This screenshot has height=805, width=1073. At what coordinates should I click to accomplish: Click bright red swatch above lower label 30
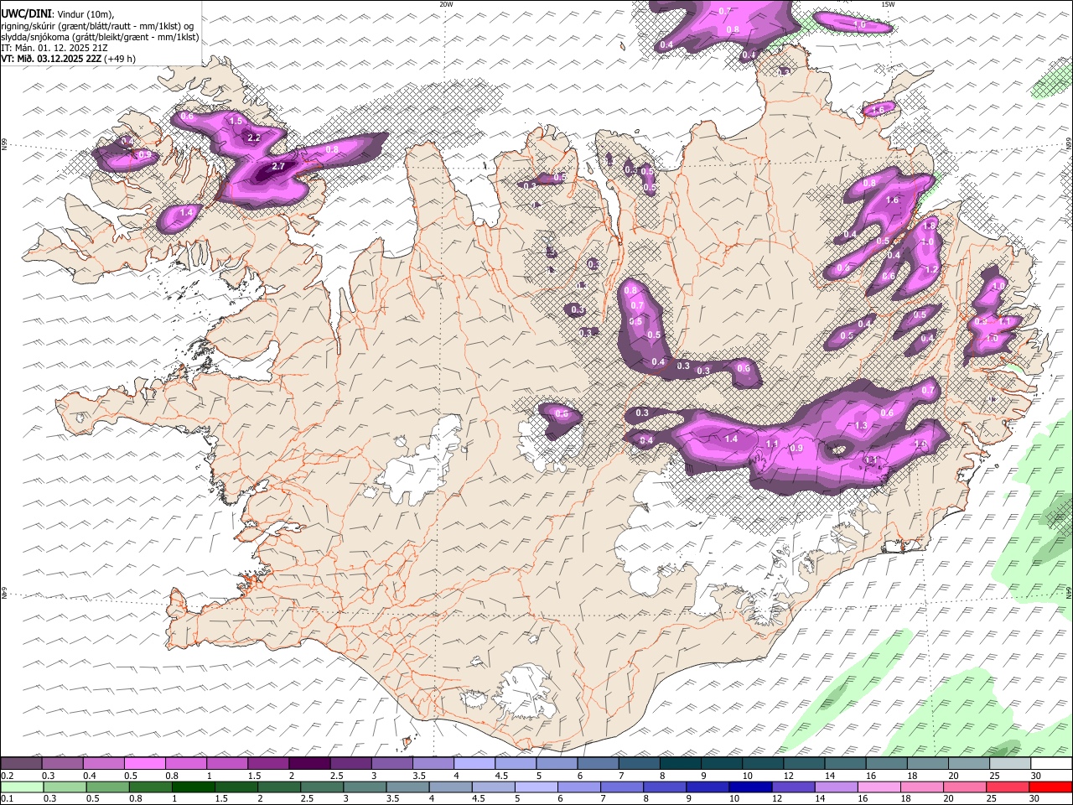tap(1051, 787)
